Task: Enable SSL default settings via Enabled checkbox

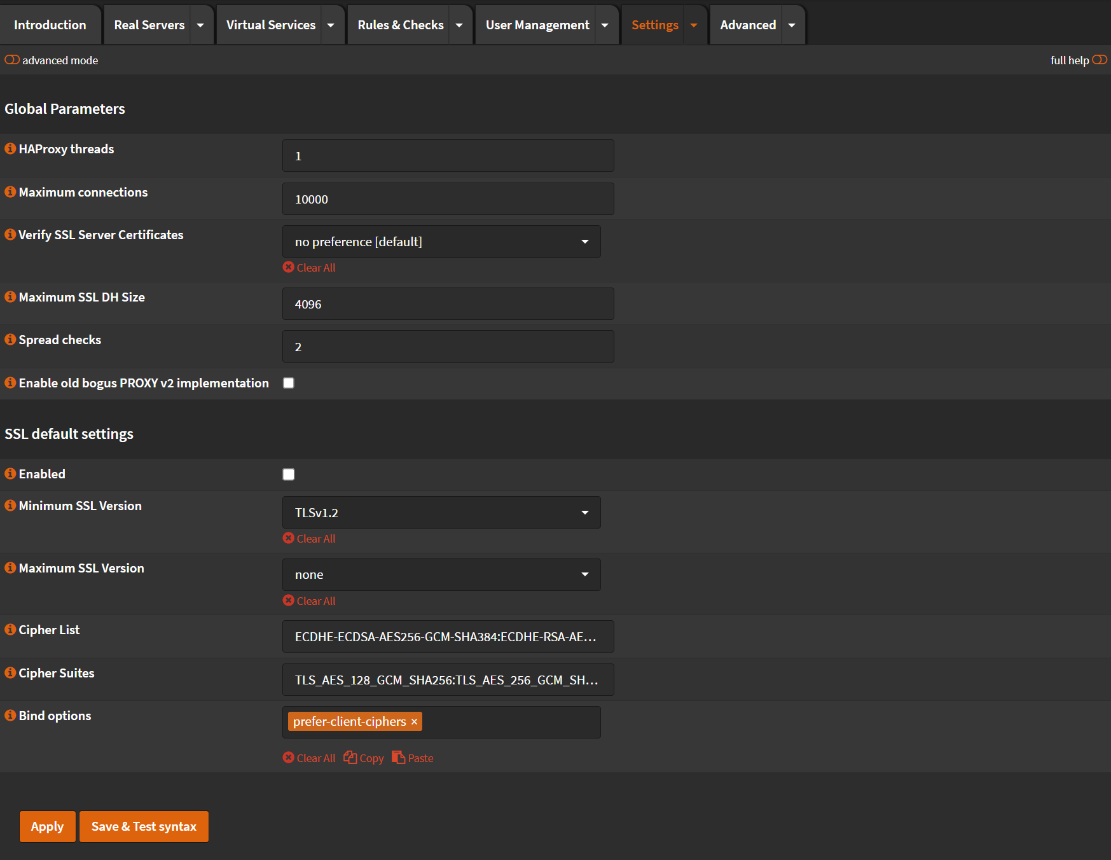Action: coord(289,474)
